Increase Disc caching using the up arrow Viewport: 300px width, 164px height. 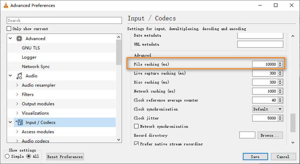(280, 81)
